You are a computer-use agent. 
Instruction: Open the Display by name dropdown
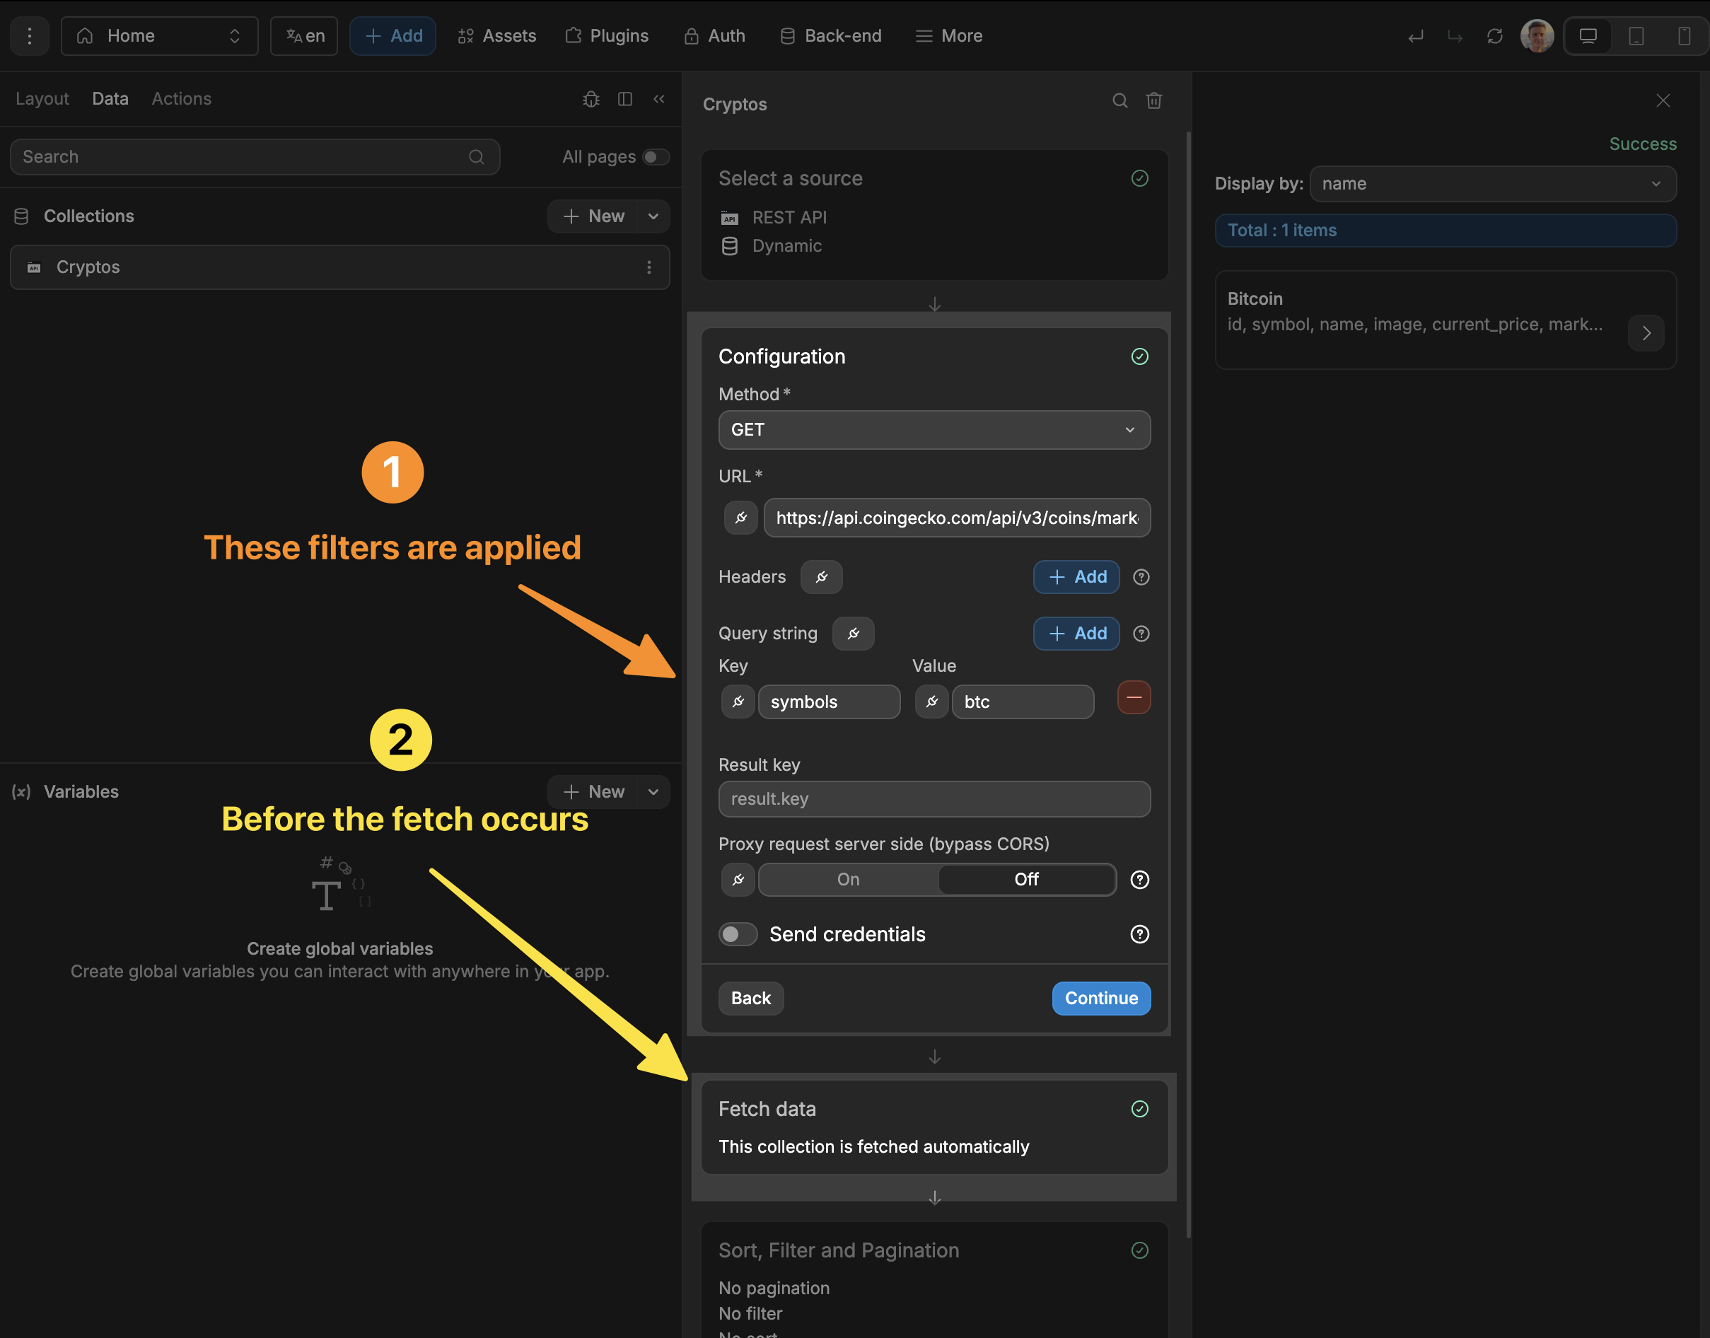pyautogui.click(x=1491, y=184)
